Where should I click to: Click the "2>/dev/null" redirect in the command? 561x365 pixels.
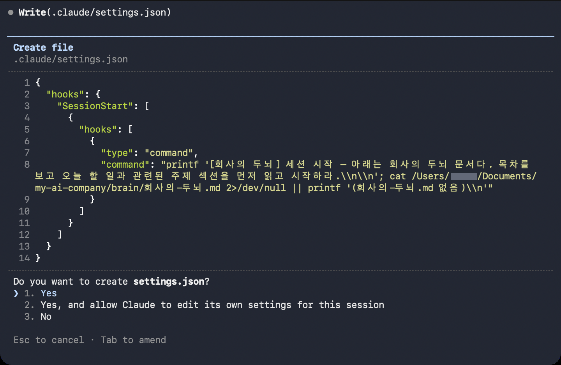coord(256,188)
